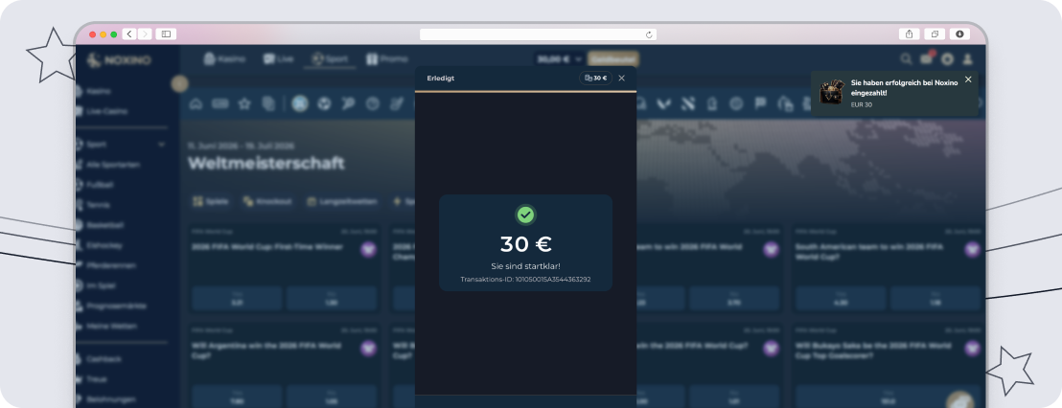Open the search magnifier icon in header

[906, 58]
